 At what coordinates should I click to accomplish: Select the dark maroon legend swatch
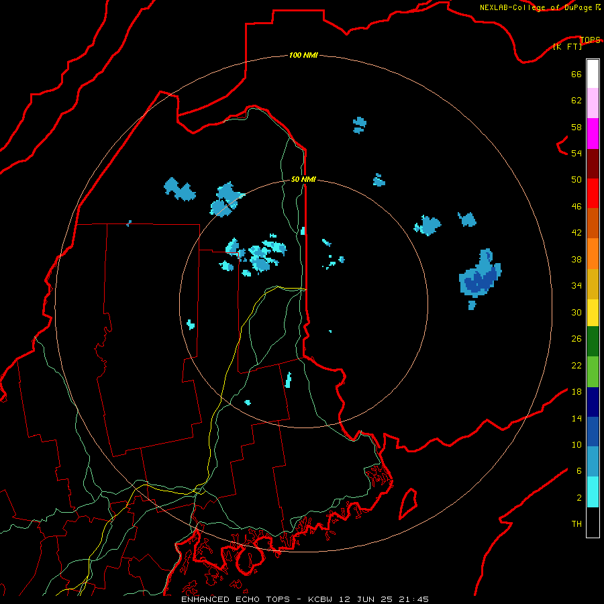pyautogui.click(x=593, y=164)
